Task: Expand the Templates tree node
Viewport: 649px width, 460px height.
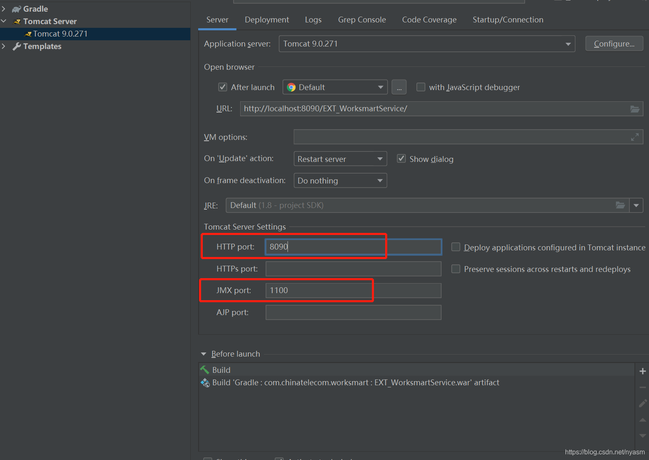Action: click(4, 46)
